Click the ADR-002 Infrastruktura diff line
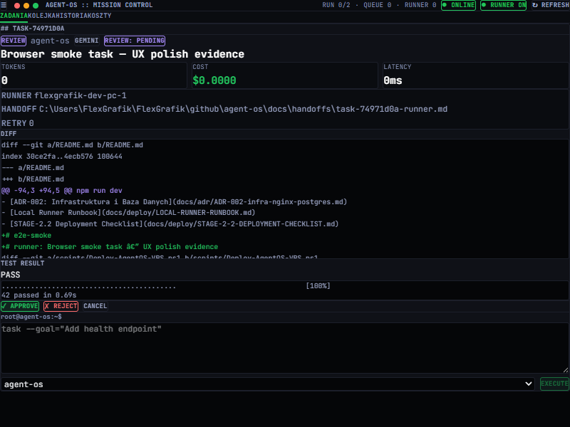Screen dimensions: 570x427 point(174,202)
